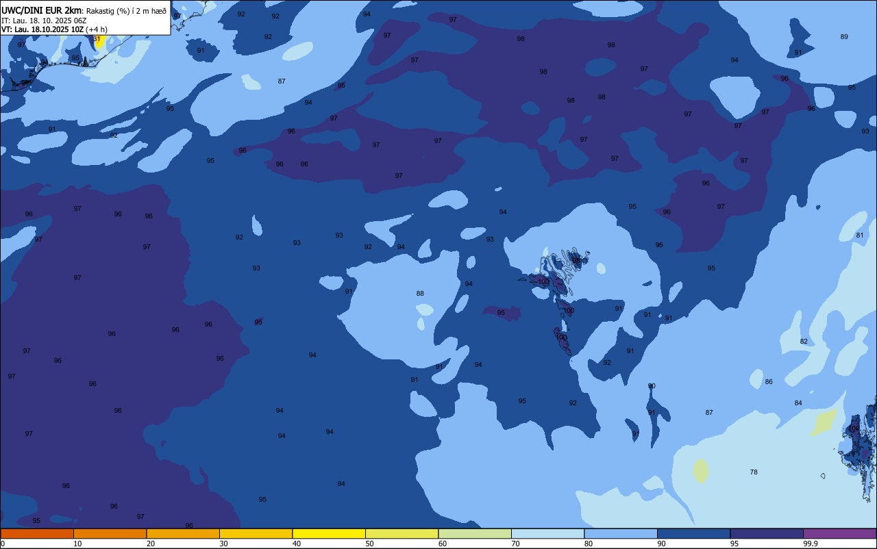
Task: Click the legend tick label 0
Action: tap(3, 544)
